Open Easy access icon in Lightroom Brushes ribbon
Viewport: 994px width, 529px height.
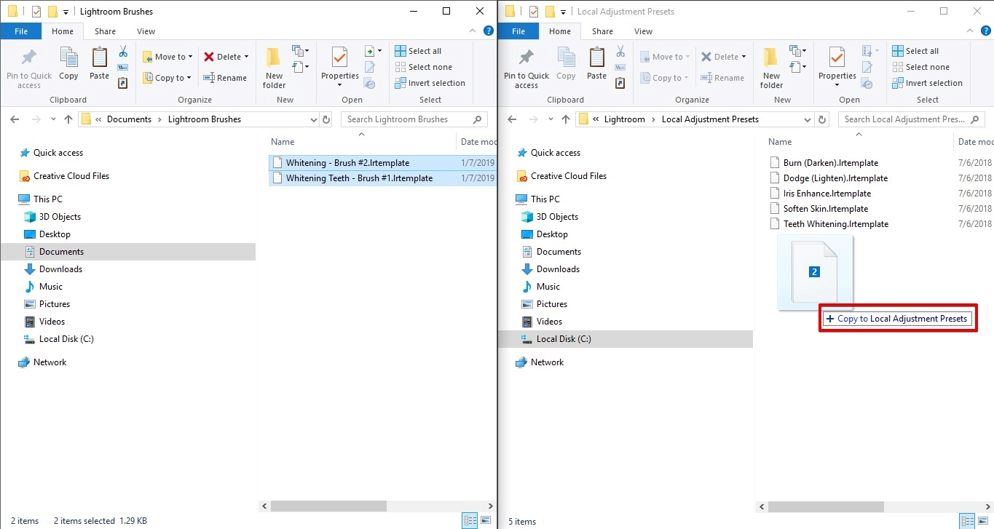300,67
